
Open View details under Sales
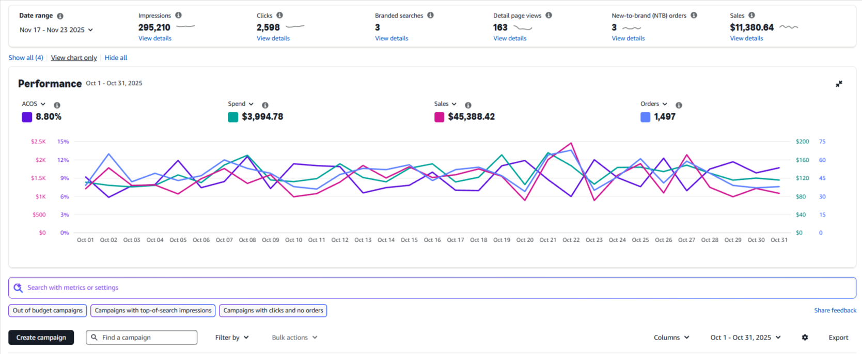[746, 38]
